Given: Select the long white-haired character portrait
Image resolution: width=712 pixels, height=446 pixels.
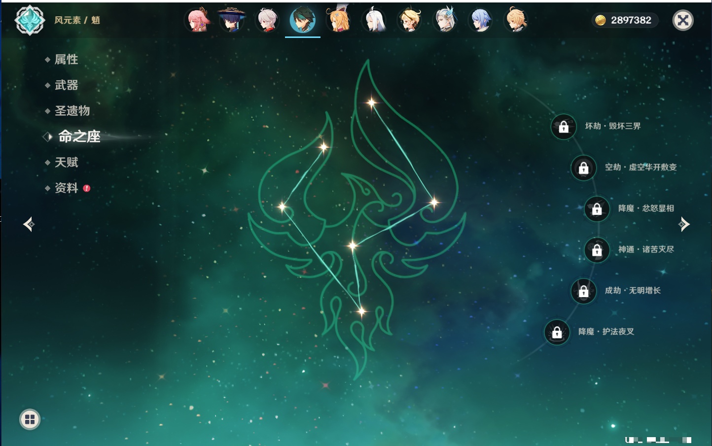Looking at the screenshot, I should point(374,20).
